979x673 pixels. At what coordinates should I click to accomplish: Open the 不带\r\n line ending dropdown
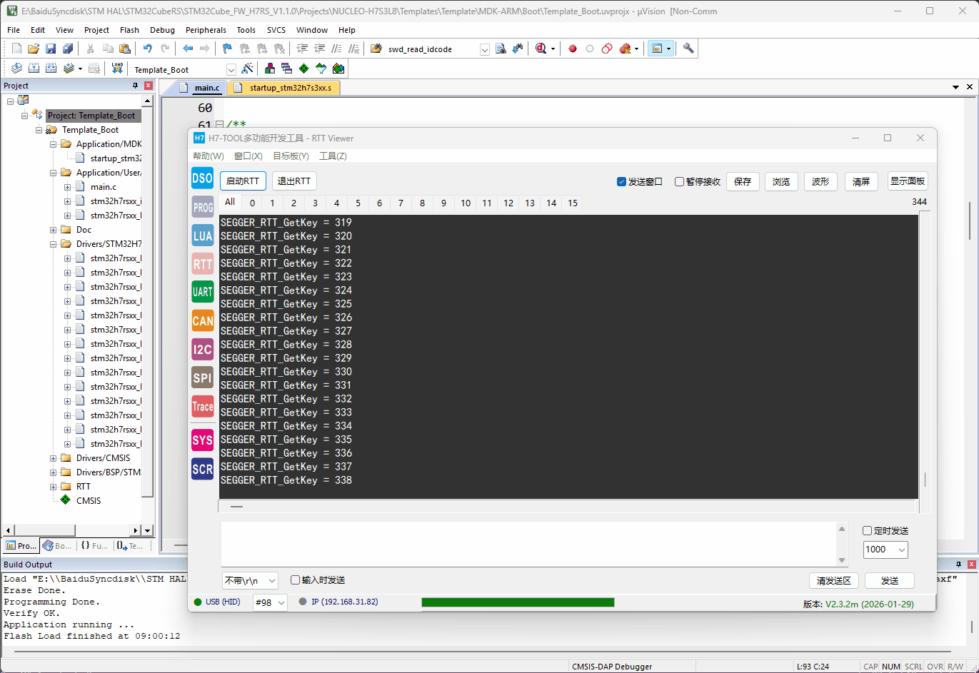[250, 580]
